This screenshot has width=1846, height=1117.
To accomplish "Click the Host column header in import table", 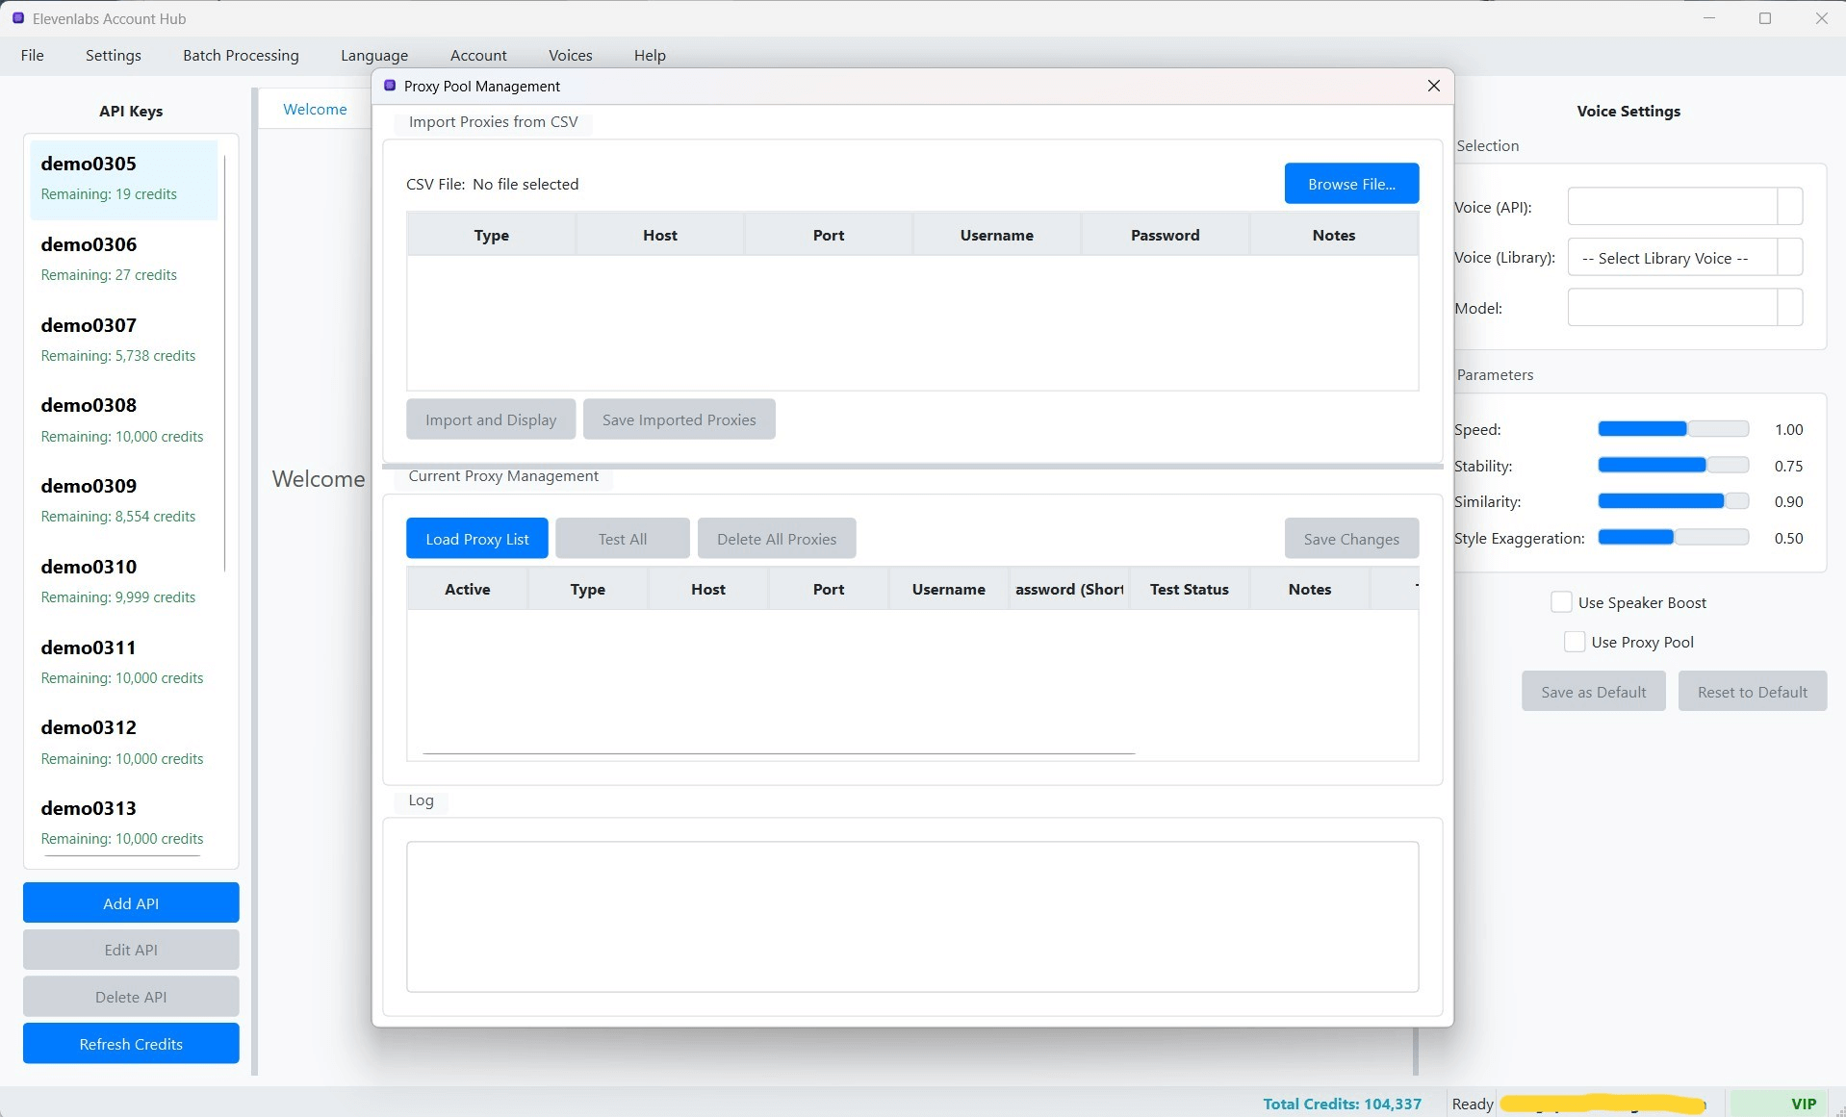I will tap(660, 235).
